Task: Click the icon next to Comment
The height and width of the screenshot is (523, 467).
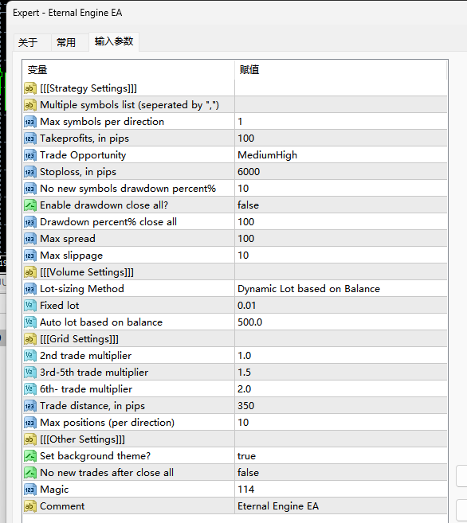Action: pos(30,506)
